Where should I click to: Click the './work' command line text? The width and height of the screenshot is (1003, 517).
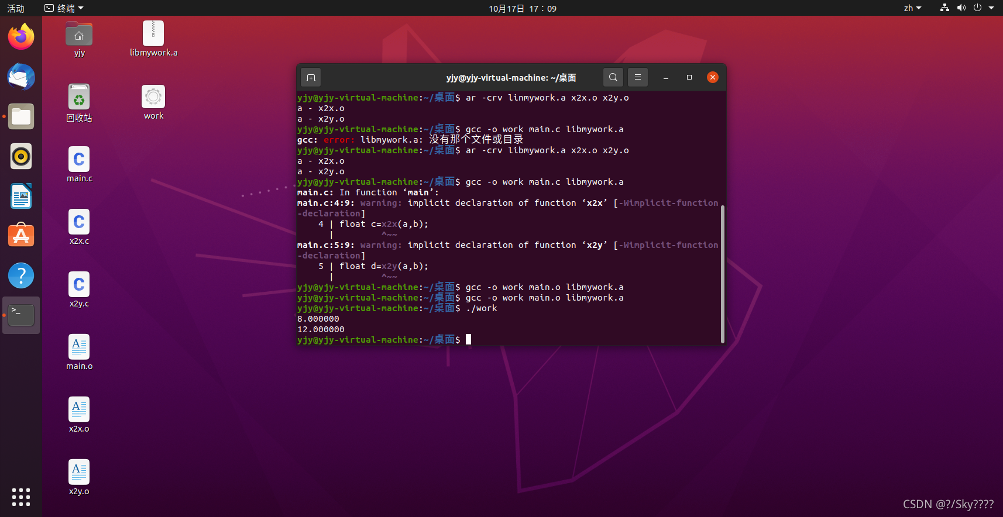482,308
